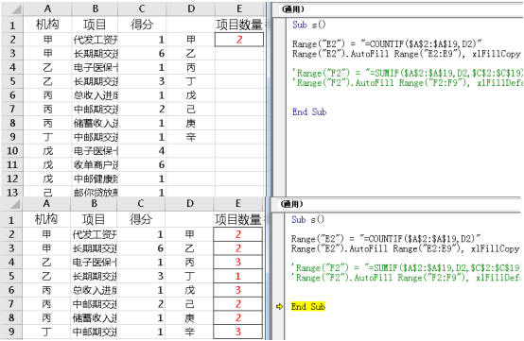524x341 pixels.
Task: Select the red 3 next to 辛 in lower sheet
Action: (x=238, y=332)
